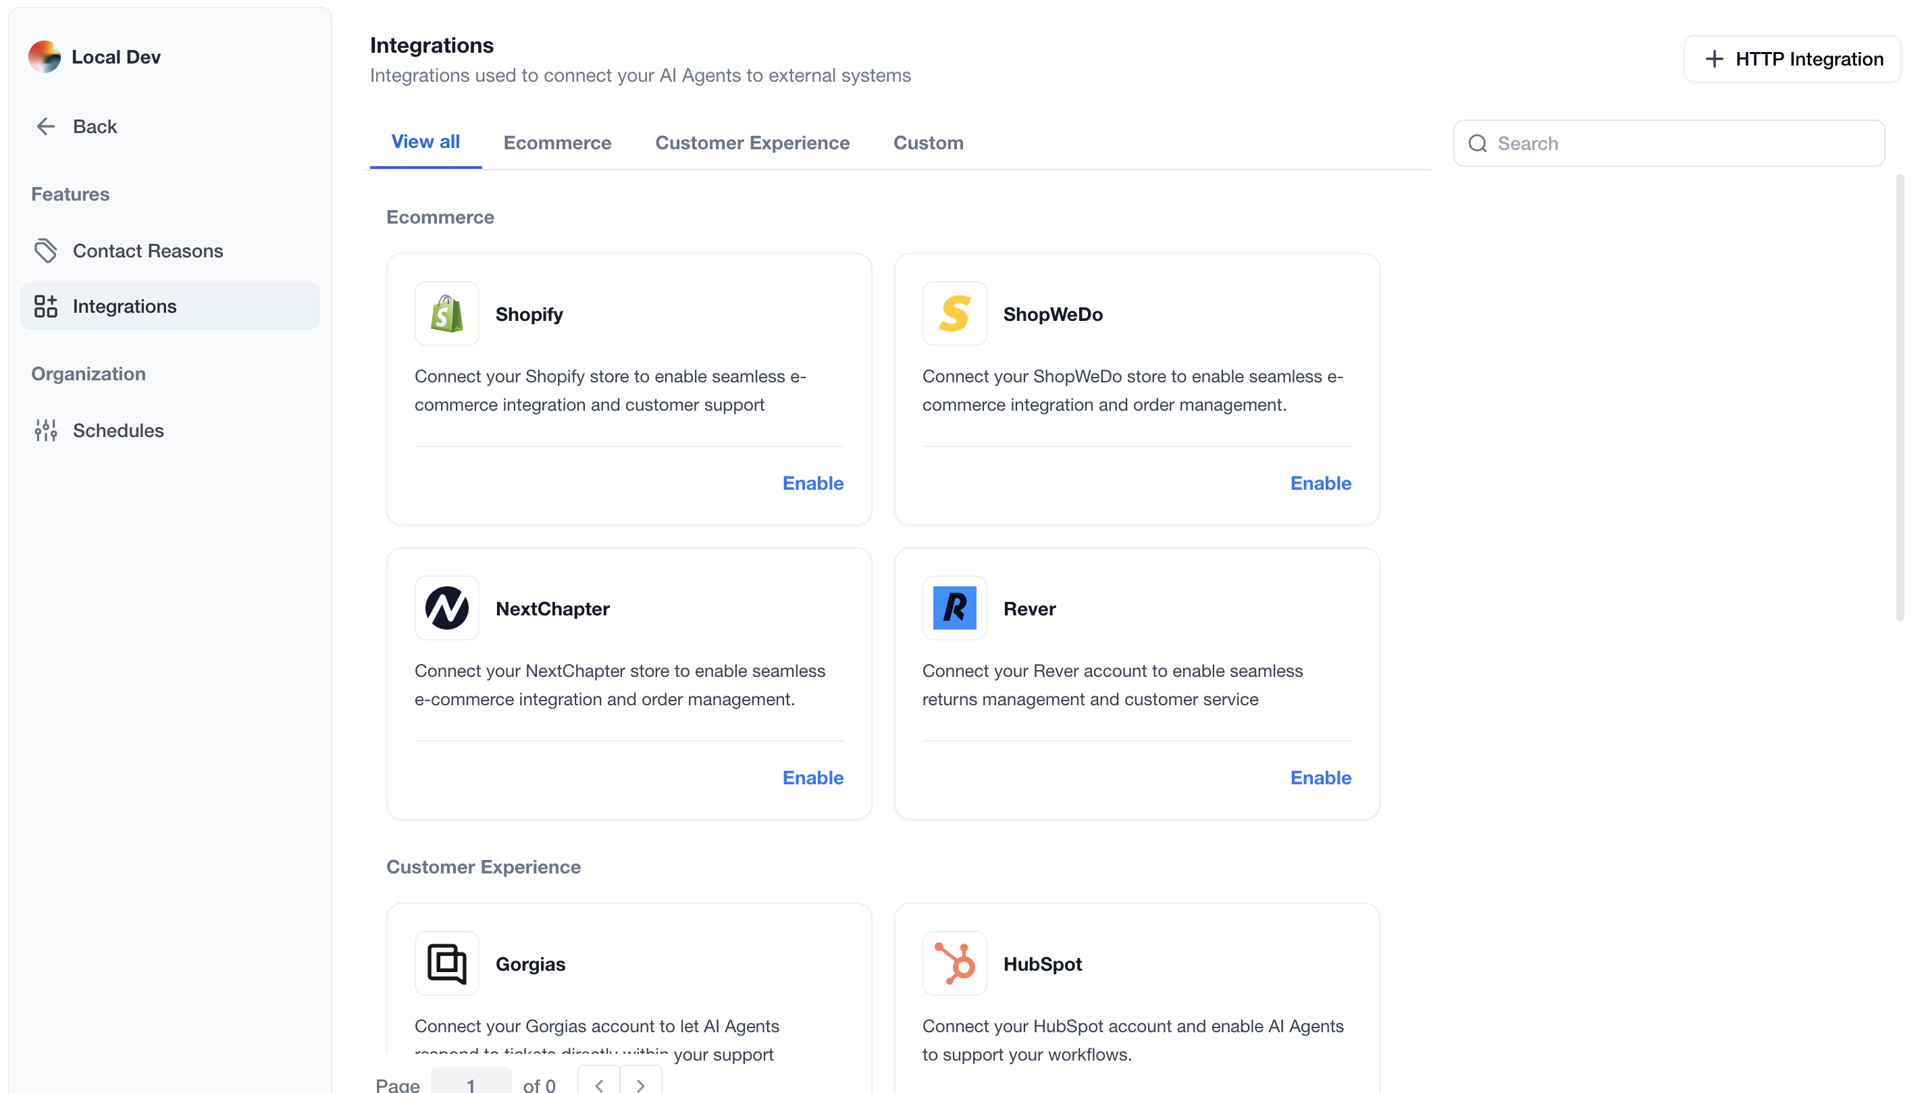The height and width of the screenshot is (1093, 1922).
Task: Click the plus icon on HTTP Integration
Action: [x=1713, y=59]
